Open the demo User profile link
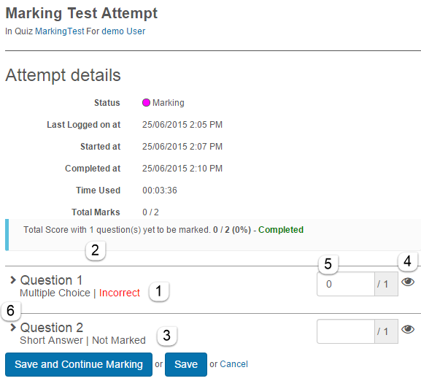421x381 pixels. (x=123, y=31)
